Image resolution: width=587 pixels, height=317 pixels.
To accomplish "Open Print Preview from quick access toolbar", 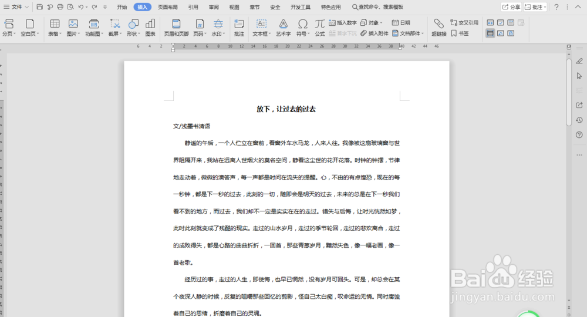I will pyautogui.click(x=70, y=6).
